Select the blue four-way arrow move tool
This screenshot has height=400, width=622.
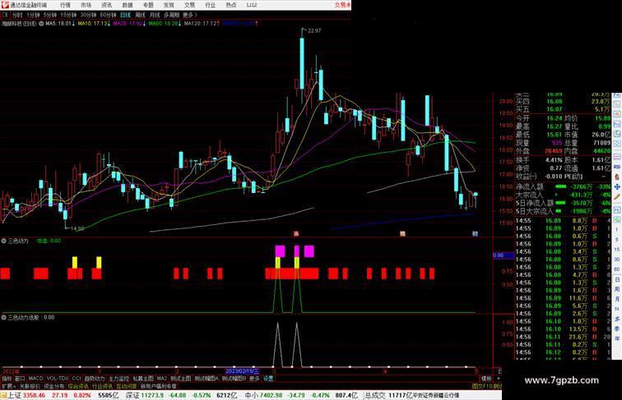click(617, 186)
